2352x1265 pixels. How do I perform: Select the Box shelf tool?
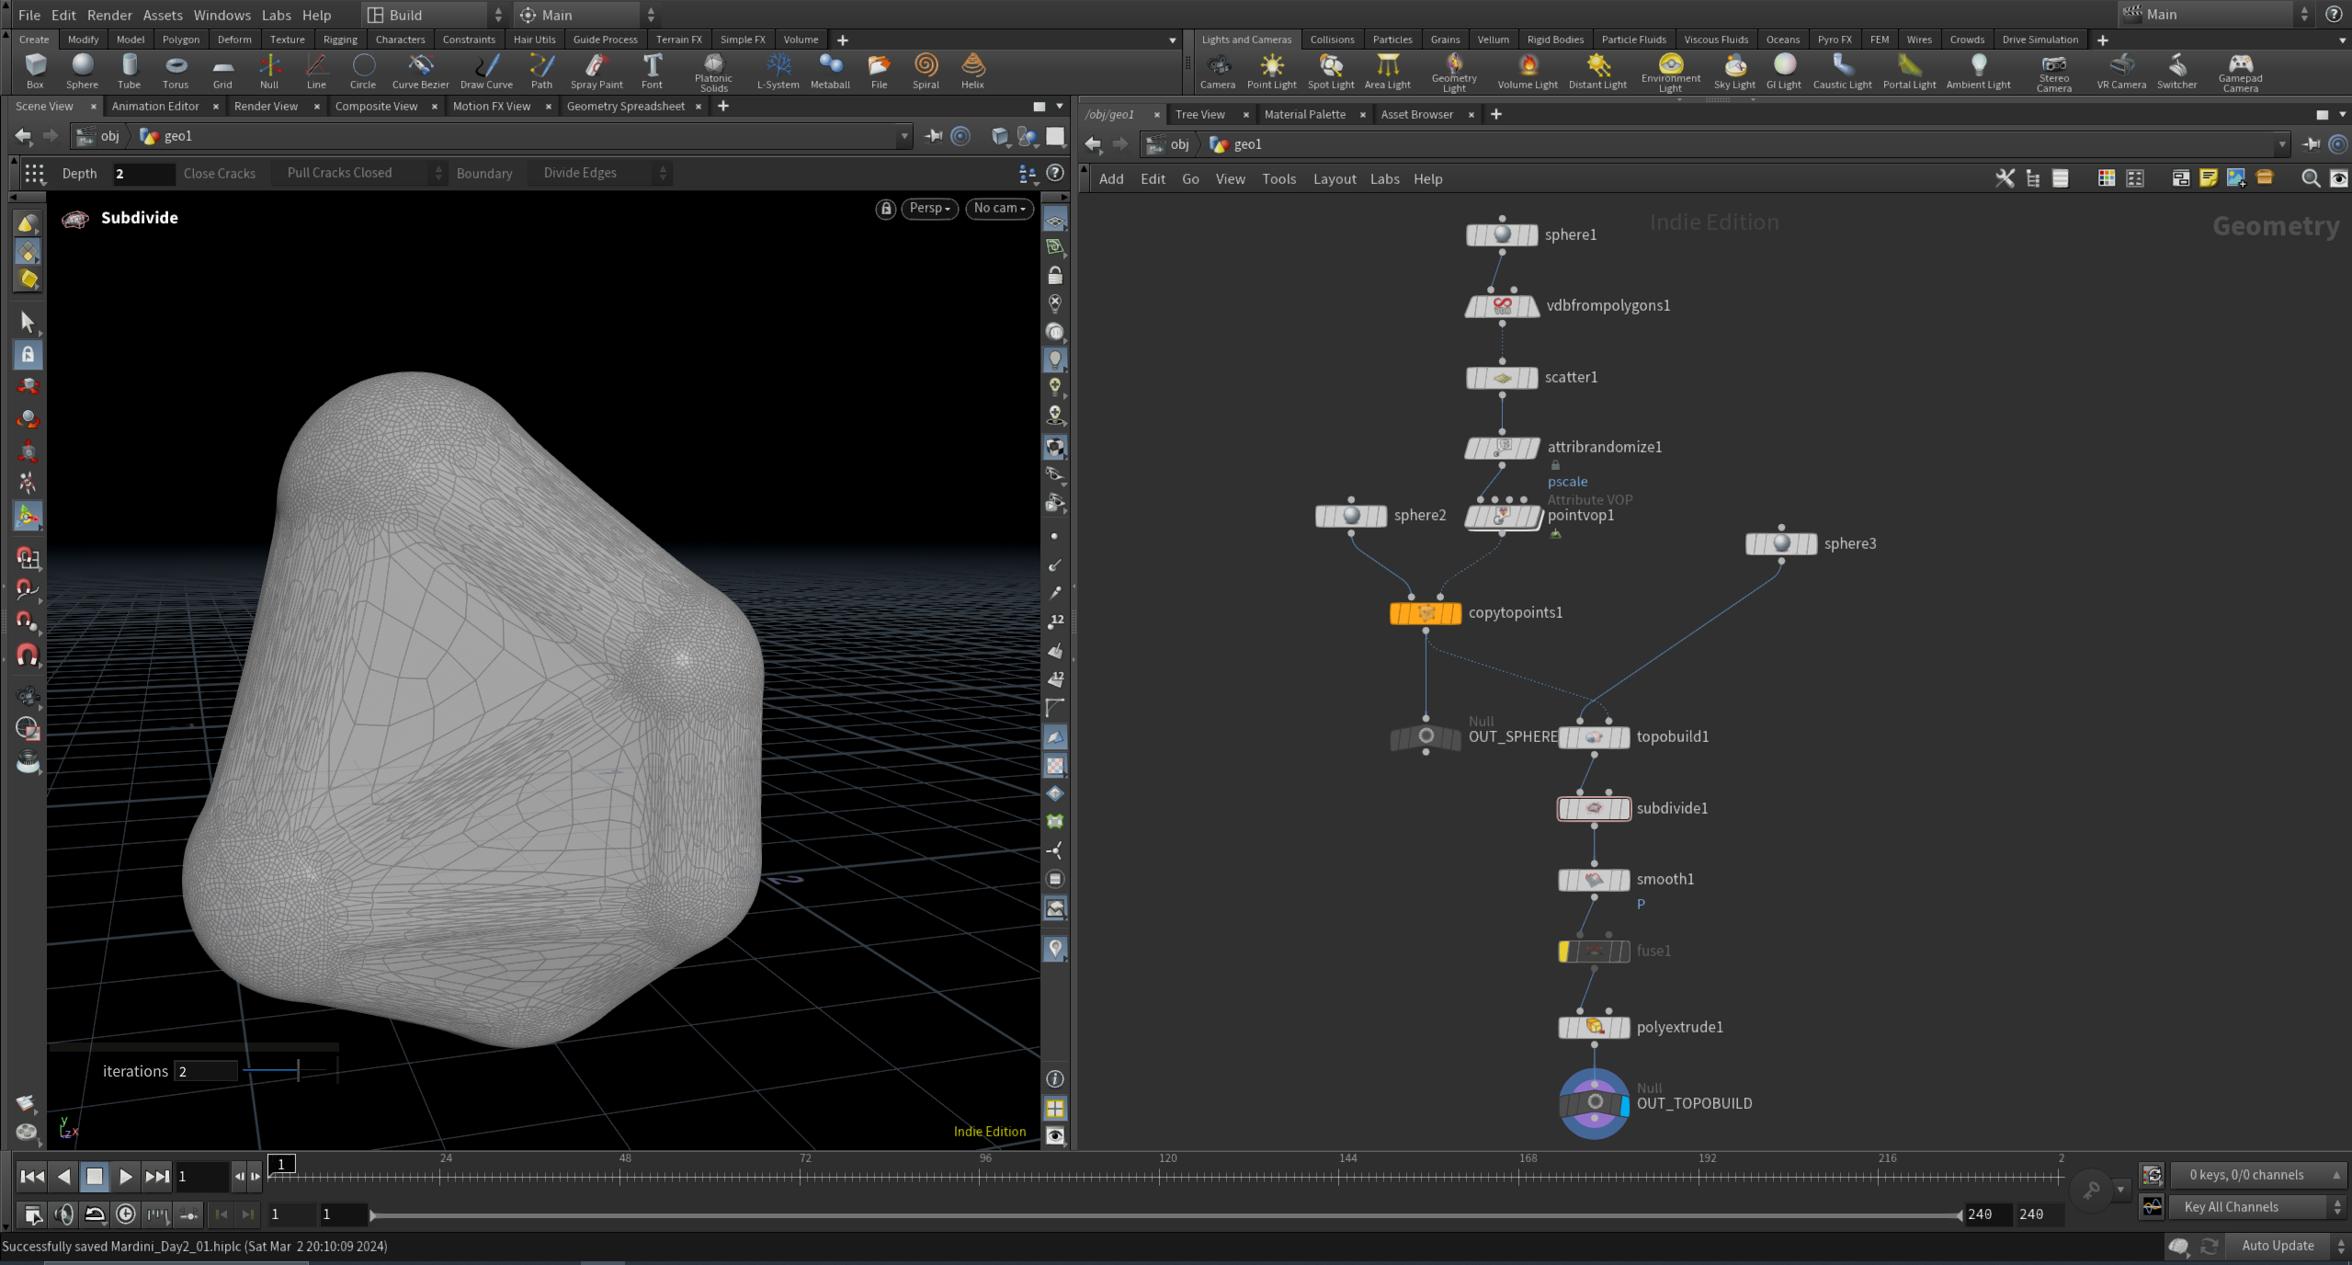click(35, 71)
